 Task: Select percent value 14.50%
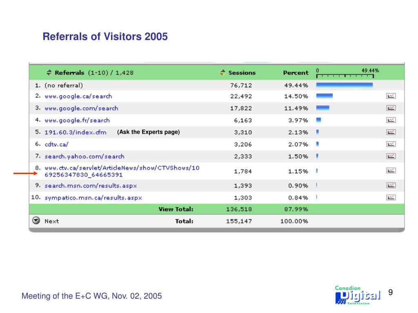pyautogui.click(x=296, y=96)
